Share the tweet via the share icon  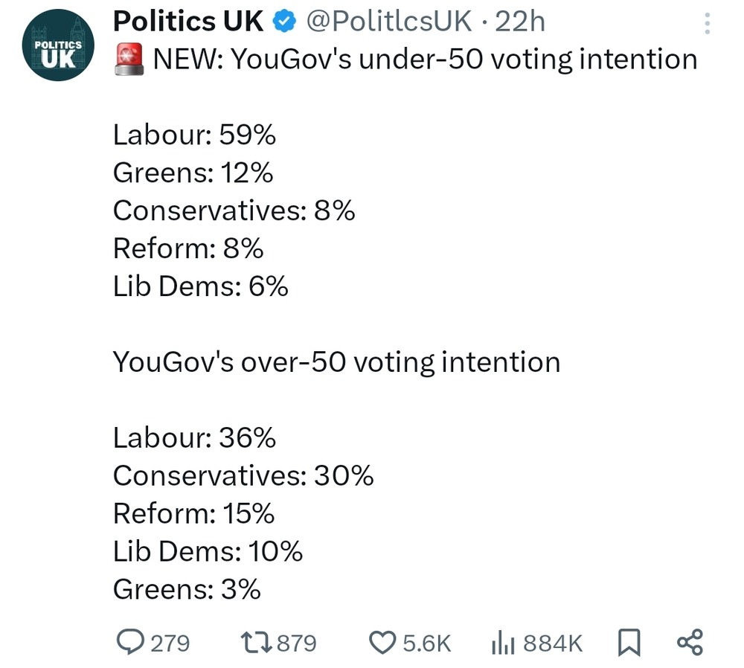tap(690, 642)
